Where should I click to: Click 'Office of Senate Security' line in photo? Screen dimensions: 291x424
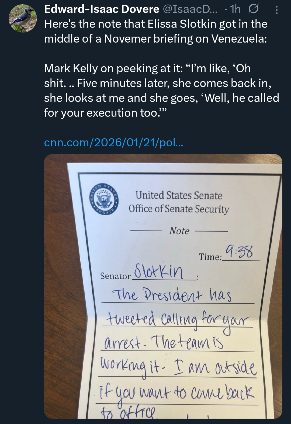[179, 209]
